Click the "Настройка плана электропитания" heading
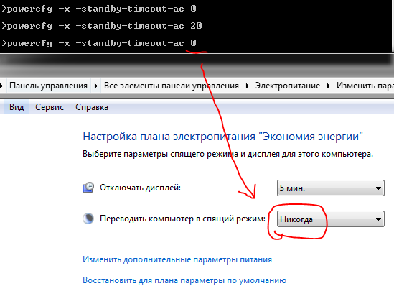The width and height of the screenshot is (394, 294). click(223, 137)
